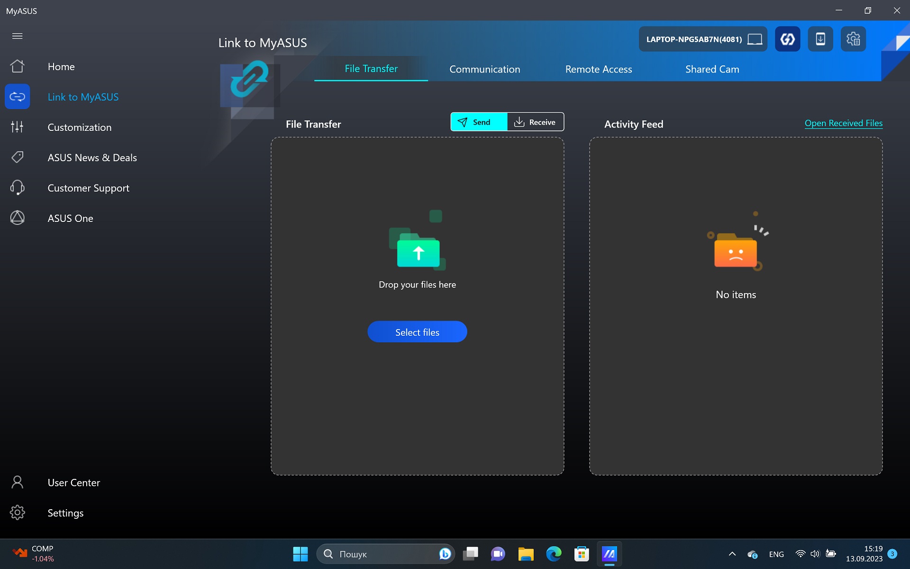Open Customization in the sidebar
This screenshot has height=569, width=910.
(x=80, y=127)
